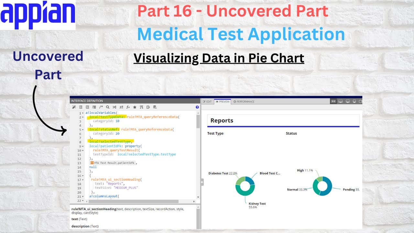Screen dimensions: 414x233
Task: Click the code editor vertical scrollbar
Action: point(198,122)
